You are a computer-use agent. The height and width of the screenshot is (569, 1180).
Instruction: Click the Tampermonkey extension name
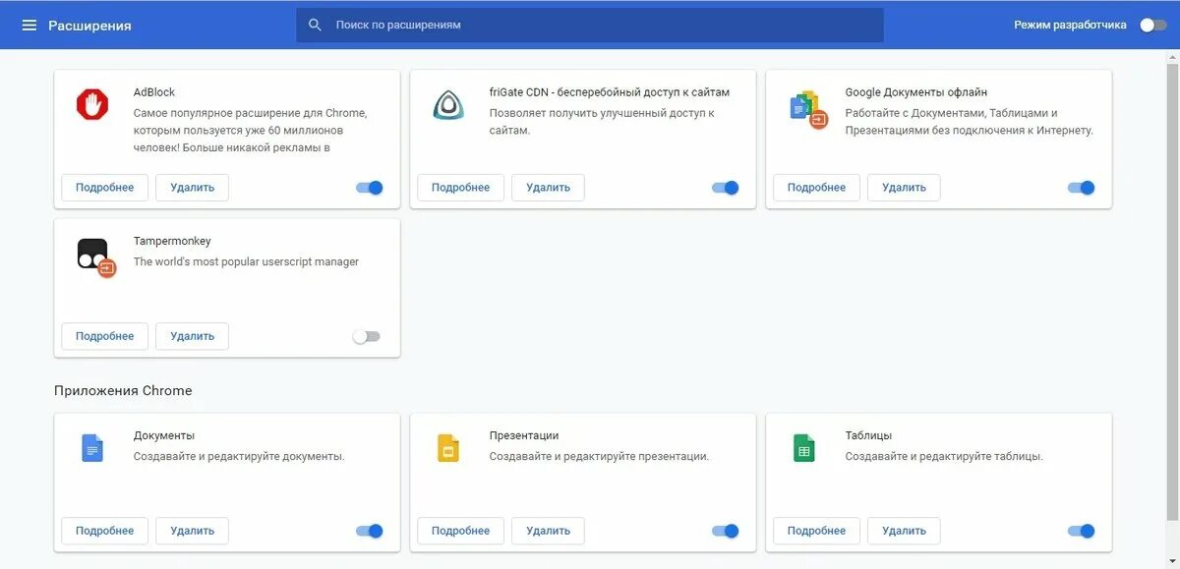click(x=172, y=241)
